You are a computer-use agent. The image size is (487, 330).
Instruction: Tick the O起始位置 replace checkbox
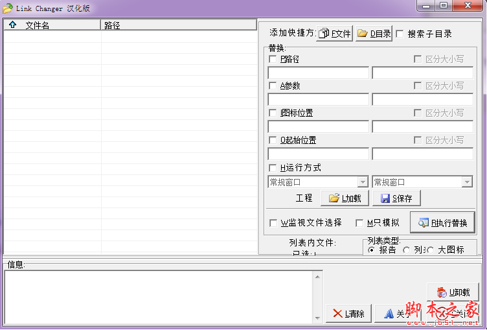tap(273, 140)
